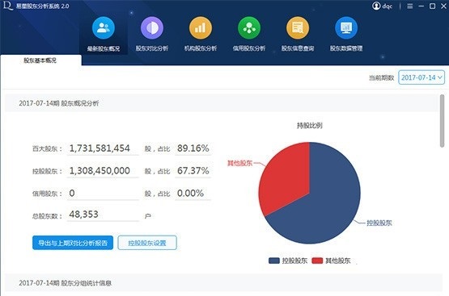
Task: Maximize the application window
Action: 432,6
